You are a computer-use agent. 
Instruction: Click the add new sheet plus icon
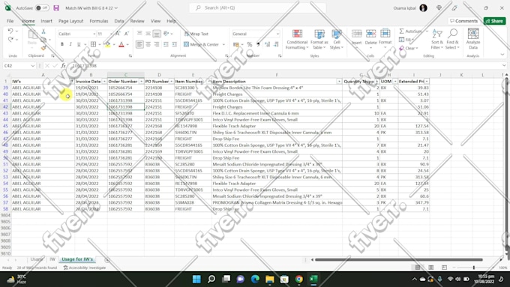tap(107, 260)
